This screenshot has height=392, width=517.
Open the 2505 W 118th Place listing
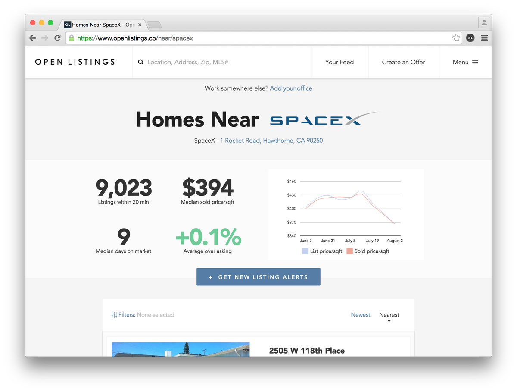[x=307, y=351]
